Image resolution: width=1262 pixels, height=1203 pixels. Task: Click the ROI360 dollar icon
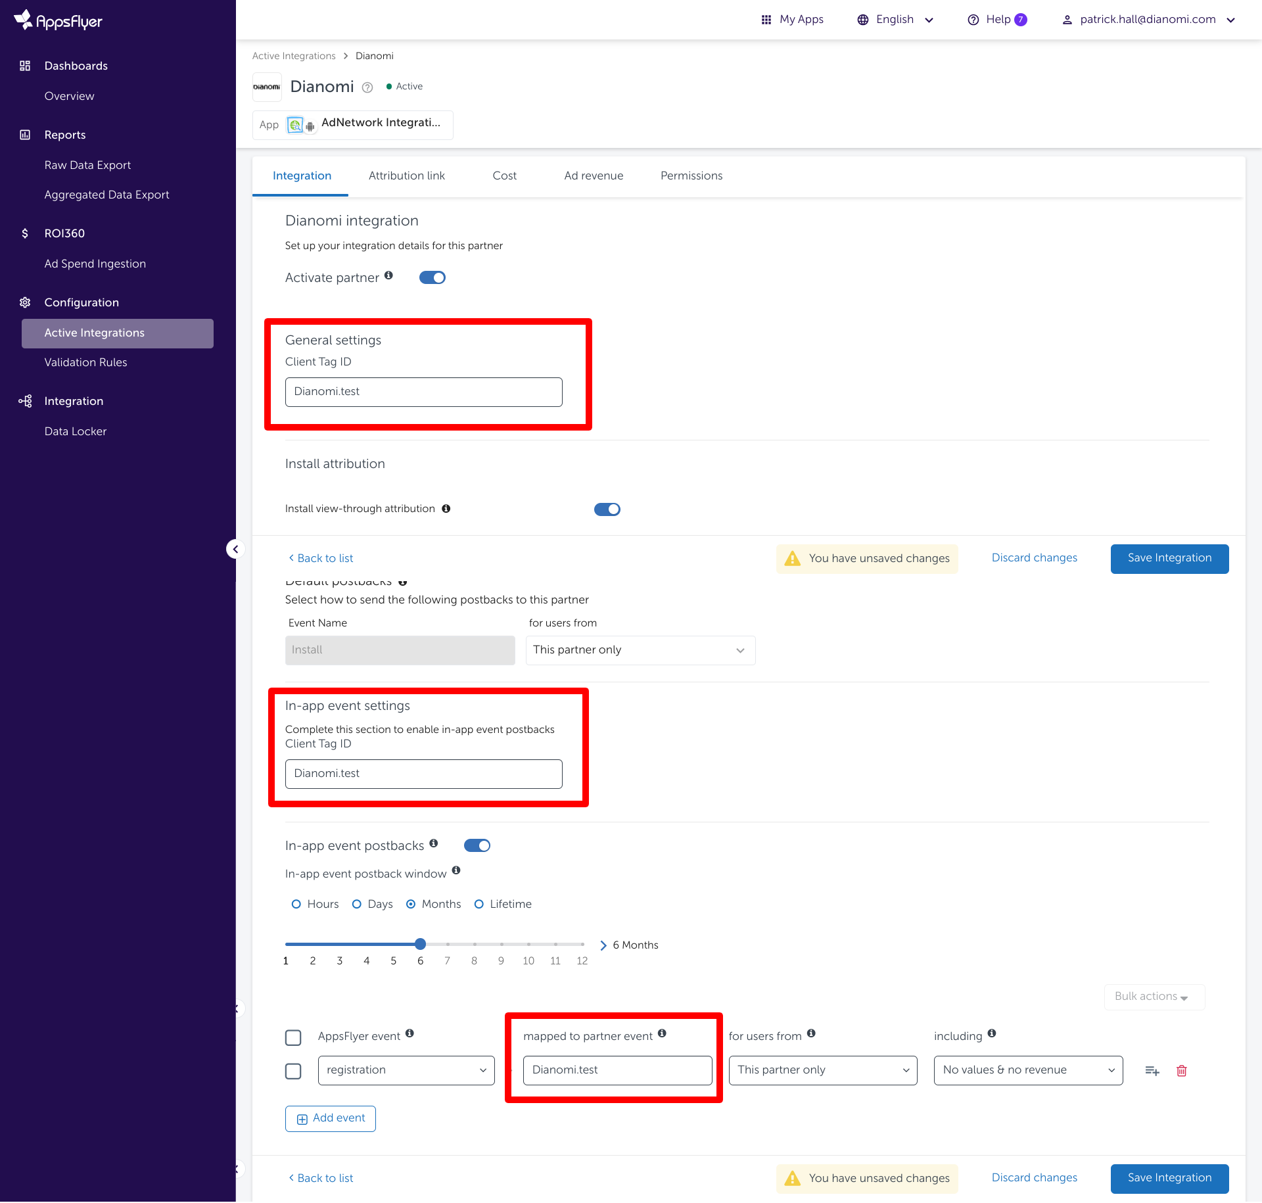25,233
